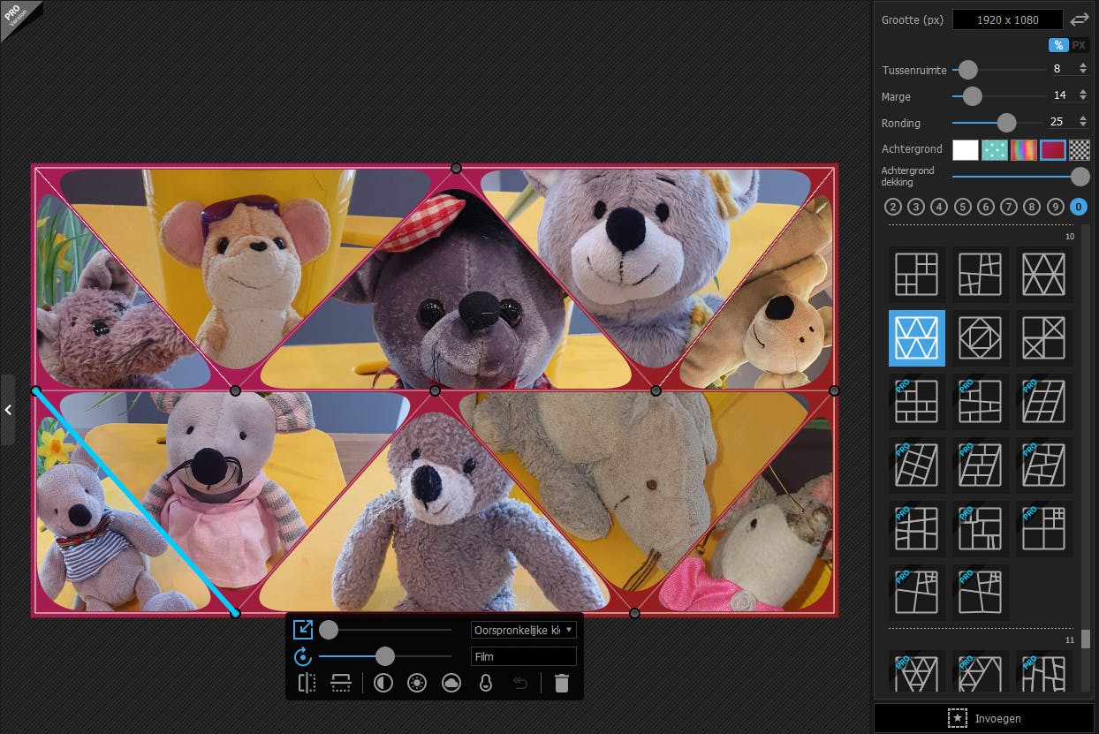The image size is (1099, 734).
Task: Increase the Tussenruimte value with stepper
Action: coord(1083,65)
